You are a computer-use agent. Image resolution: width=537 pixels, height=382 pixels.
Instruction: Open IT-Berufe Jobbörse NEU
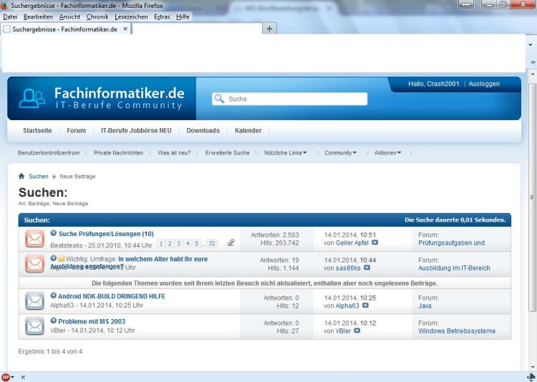point(136,130)
